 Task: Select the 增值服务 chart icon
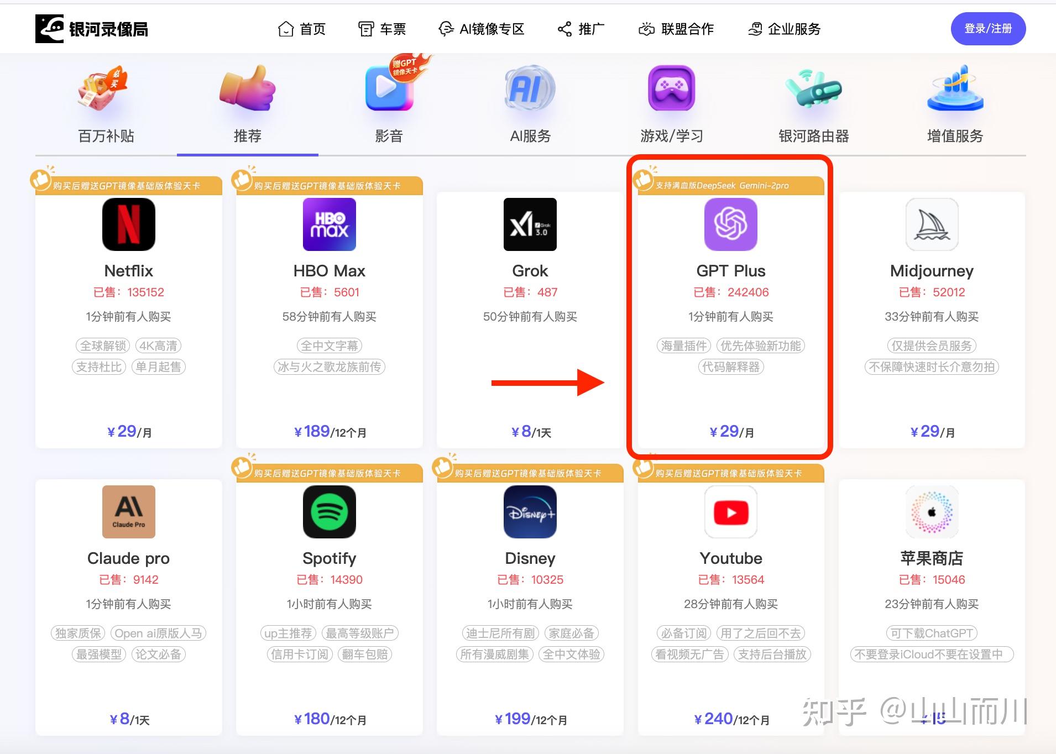point(955,88)
